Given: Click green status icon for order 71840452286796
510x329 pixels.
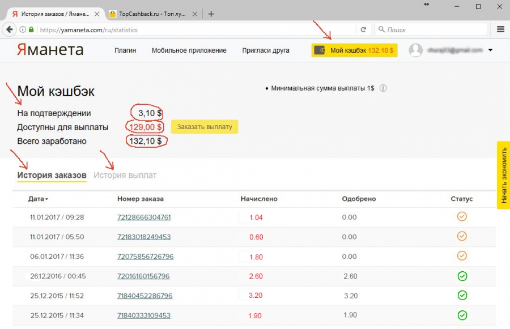Looking at the screenshot, I should click(462, 295).
